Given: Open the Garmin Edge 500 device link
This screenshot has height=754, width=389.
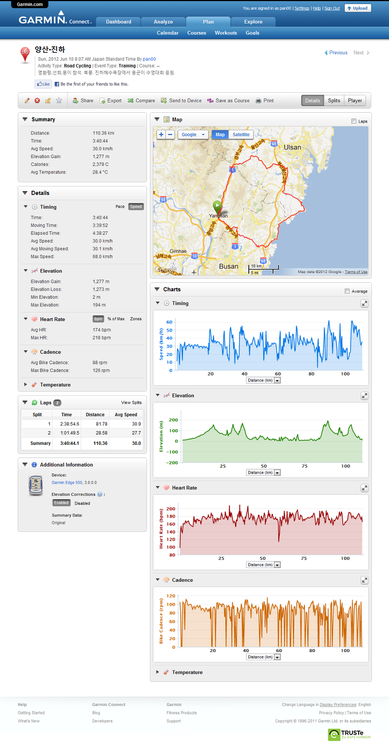Looking at the screenshot, I should tap(67, 483).
